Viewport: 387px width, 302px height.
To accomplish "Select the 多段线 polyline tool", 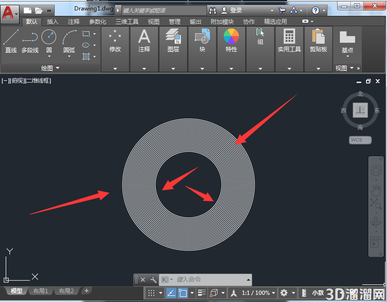I will coord(30,41).
